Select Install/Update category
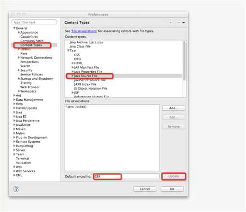The image size is (246, 212). [27, 108]
